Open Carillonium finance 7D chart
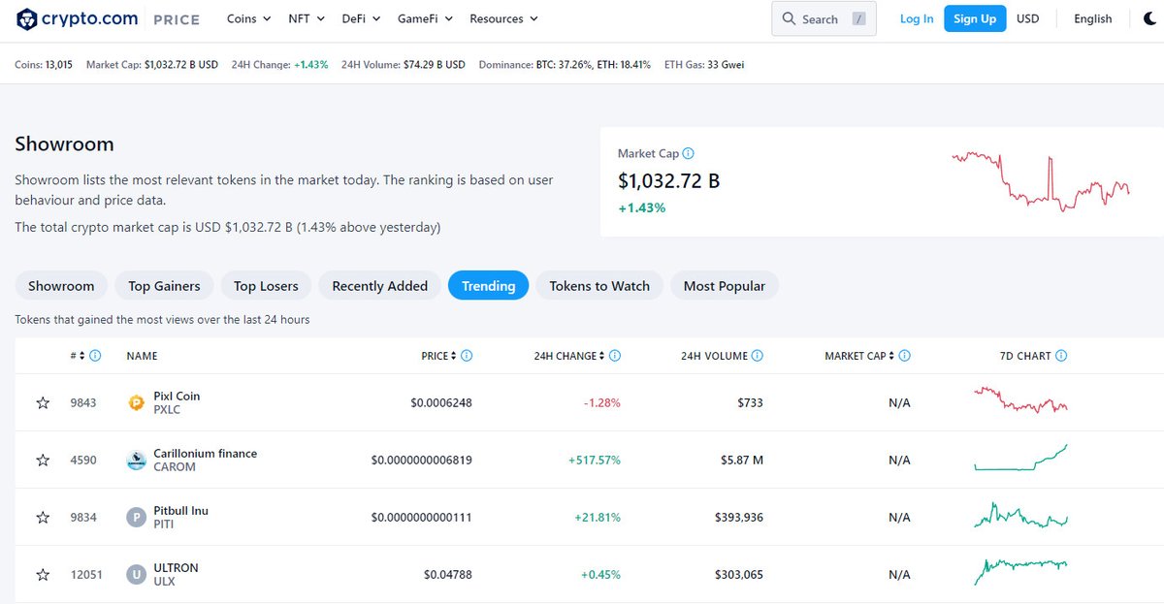Screen dimensions: 1164x604 pyautogui.click(x=1020, y=458)
